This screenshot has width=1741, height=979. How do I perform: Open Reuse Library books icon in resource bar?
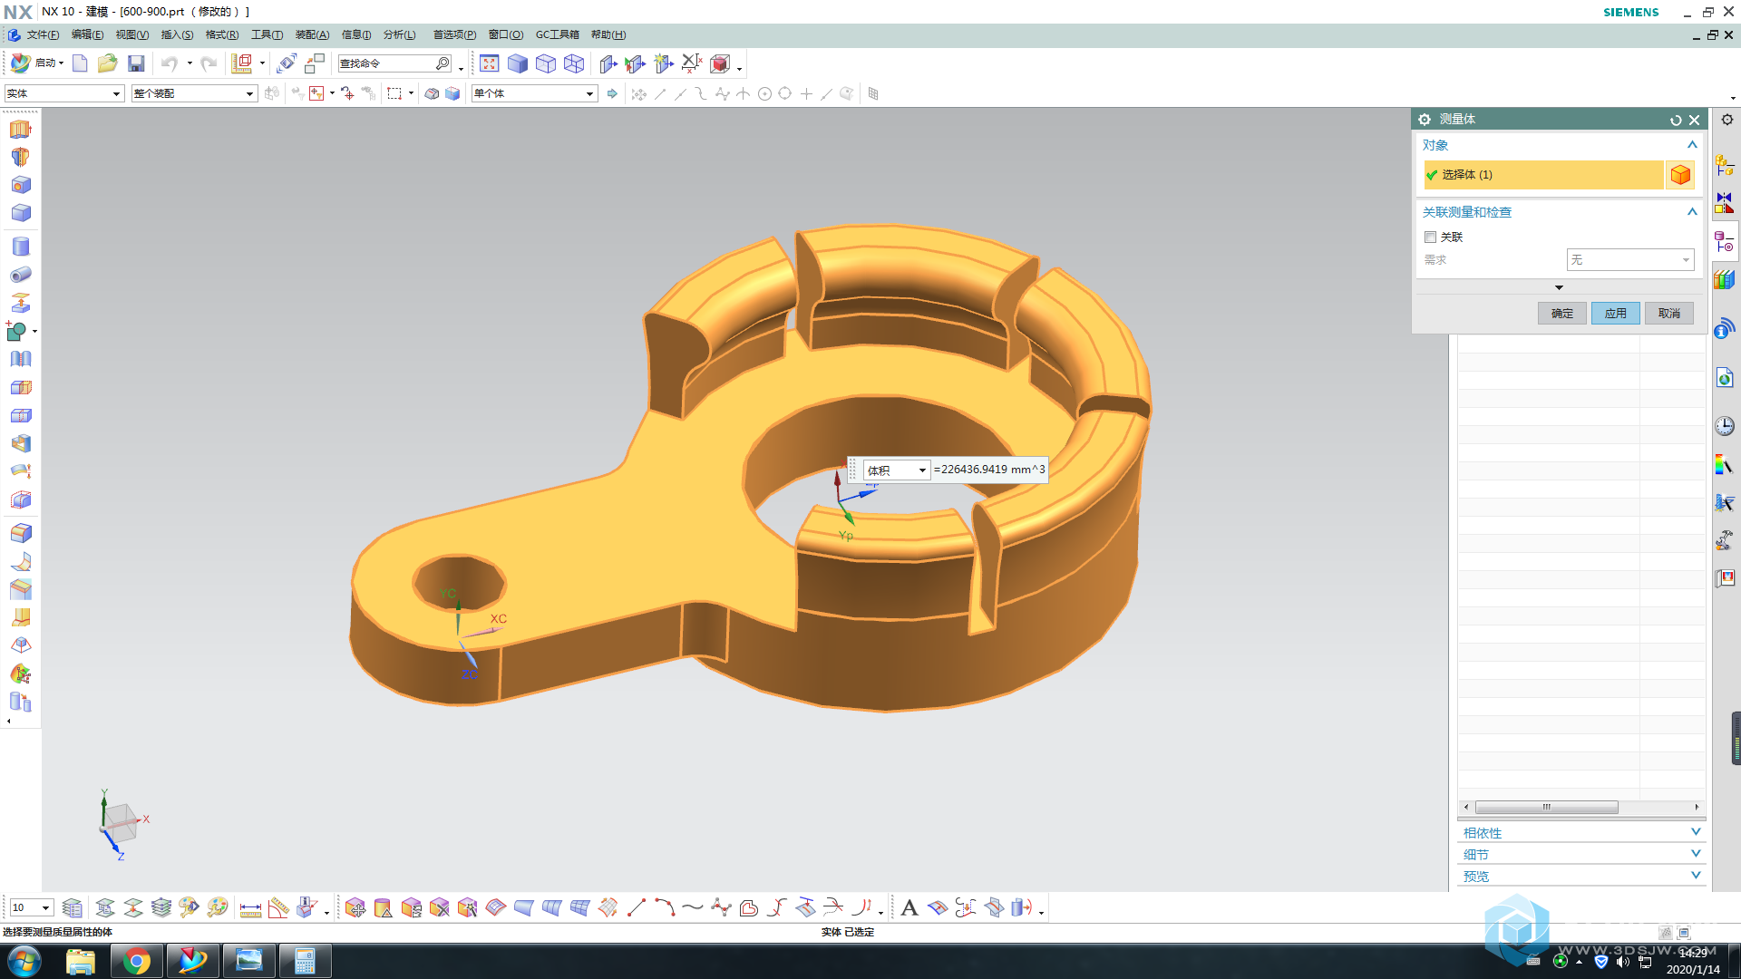(1725, 280)
